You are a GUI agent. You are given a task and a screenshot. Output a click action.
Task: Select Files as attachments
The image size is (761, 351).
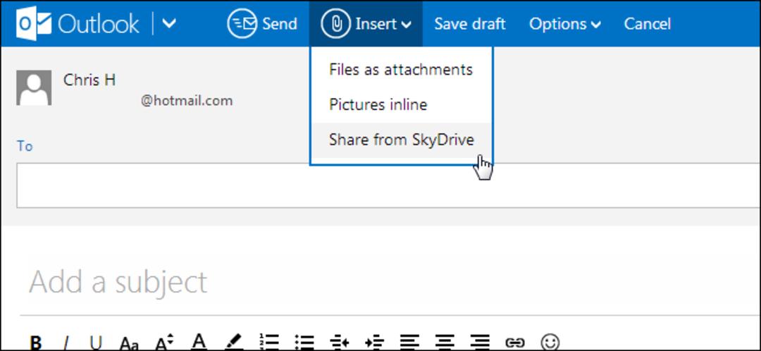[401, 69]
